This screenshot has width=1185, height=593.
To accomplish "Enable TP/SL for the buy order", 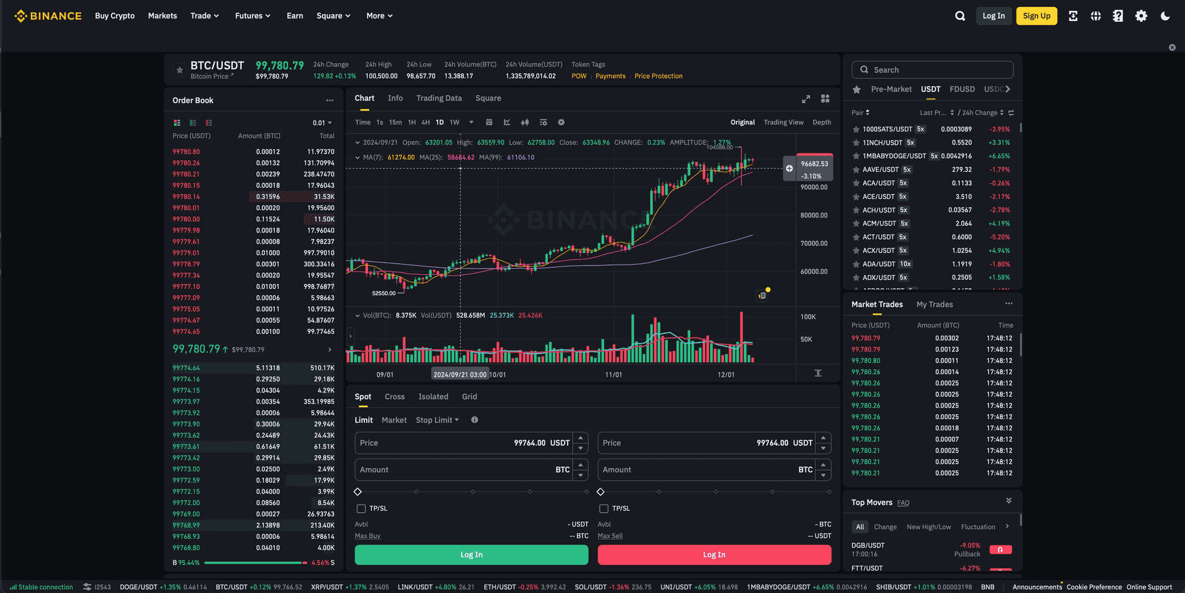I will (362, 508).
